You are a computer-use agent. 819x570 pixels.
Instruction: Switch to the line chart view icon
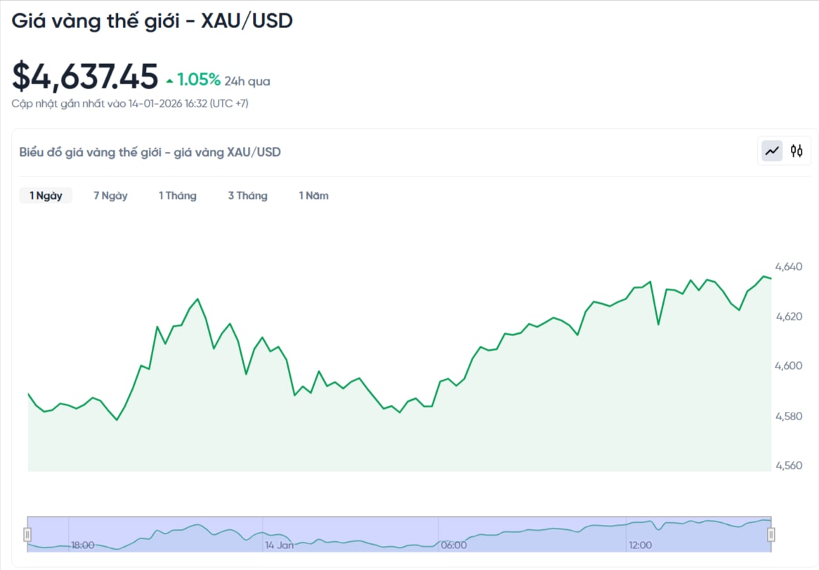coord(773,150)
